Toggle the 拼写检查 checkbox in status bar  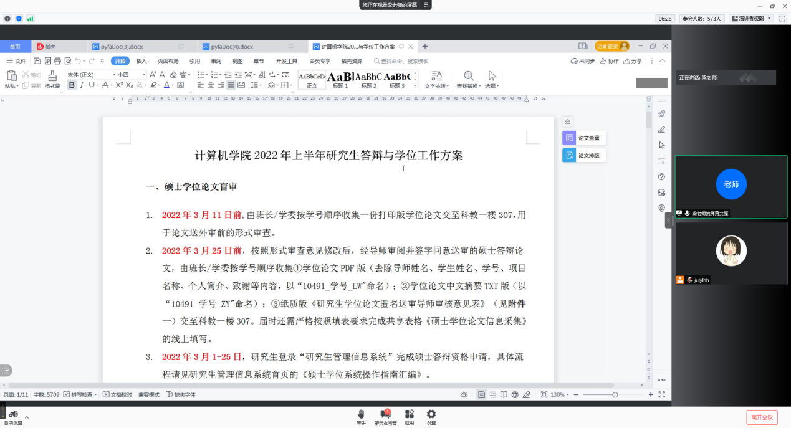67,394
